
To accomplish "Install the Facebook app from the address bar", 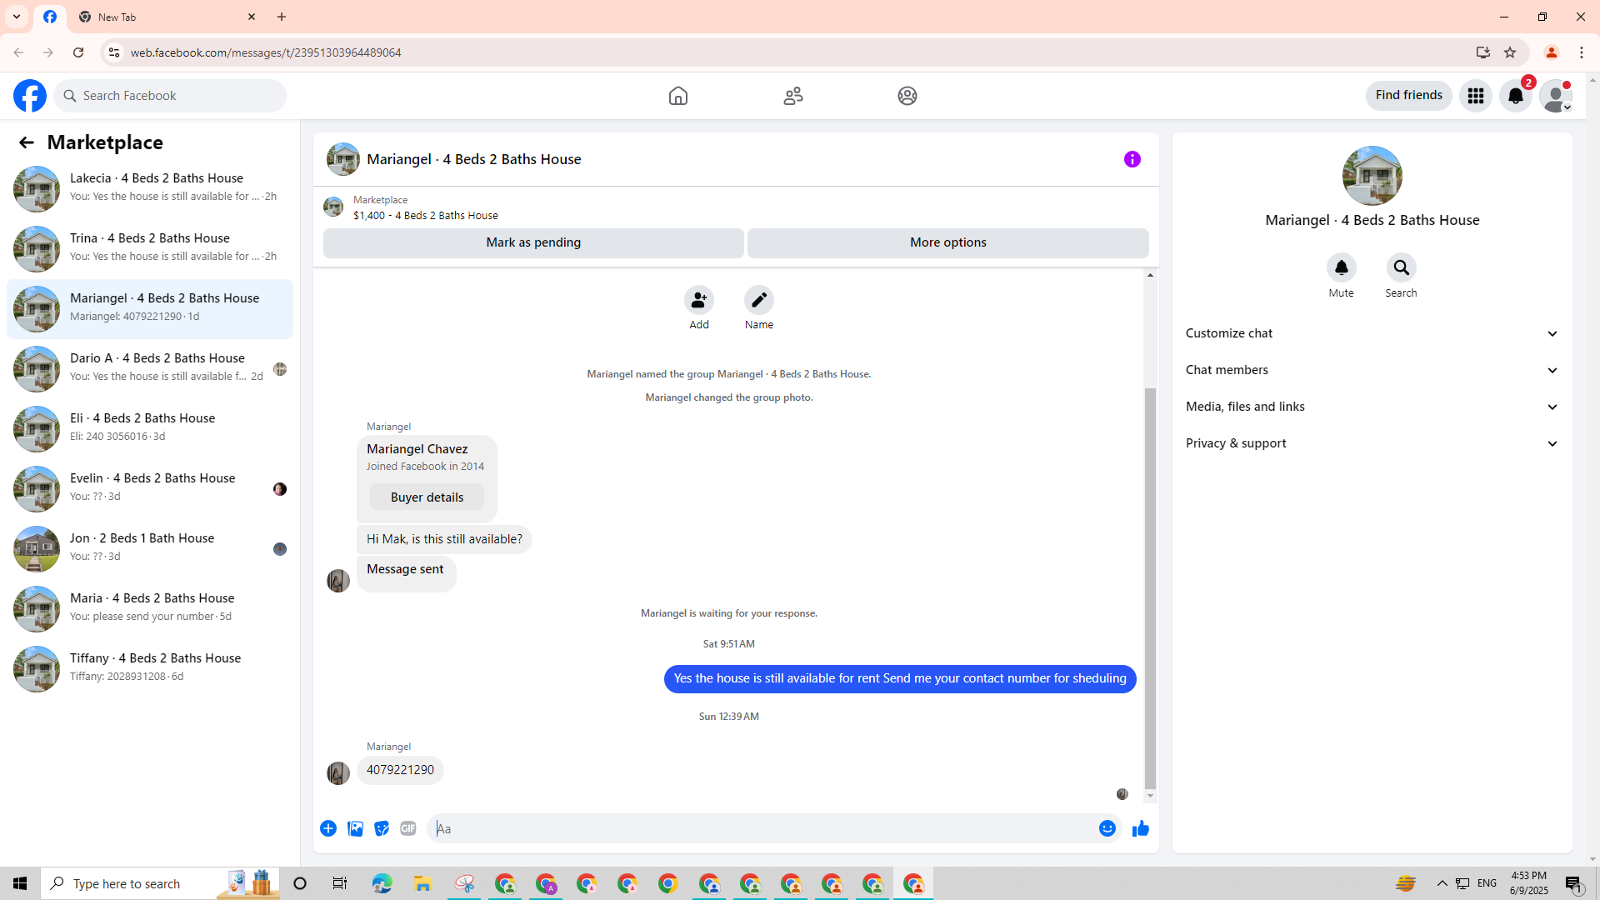I will (x=1483, y=52).
